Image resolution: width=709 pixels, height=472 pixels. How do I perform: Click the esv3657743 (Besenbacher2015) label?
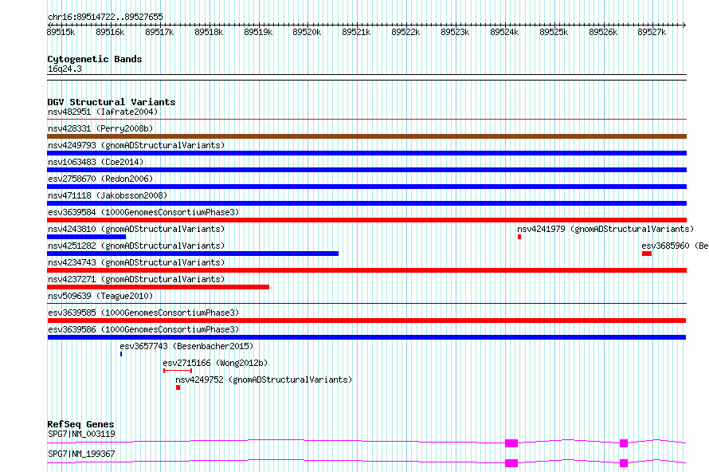pos(186,346)
